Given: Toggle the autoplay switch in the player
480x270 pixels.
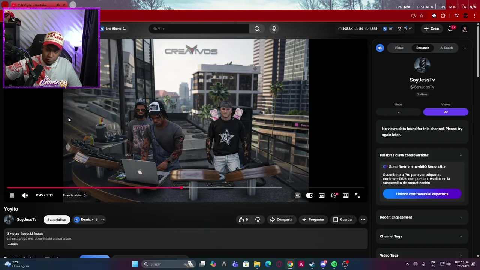Looking at the screenshot, I should pos(309,195).
